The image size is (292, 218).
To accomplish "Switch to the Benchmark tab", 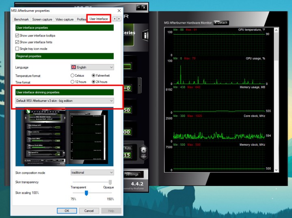I will (21, 19).
